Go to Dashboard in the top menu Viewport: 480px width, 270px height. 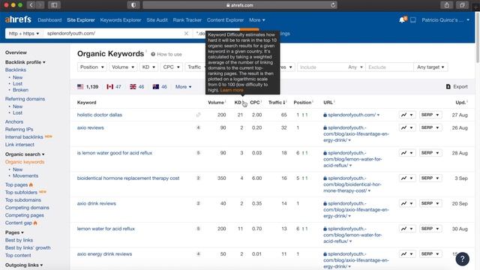coord(49,20)
